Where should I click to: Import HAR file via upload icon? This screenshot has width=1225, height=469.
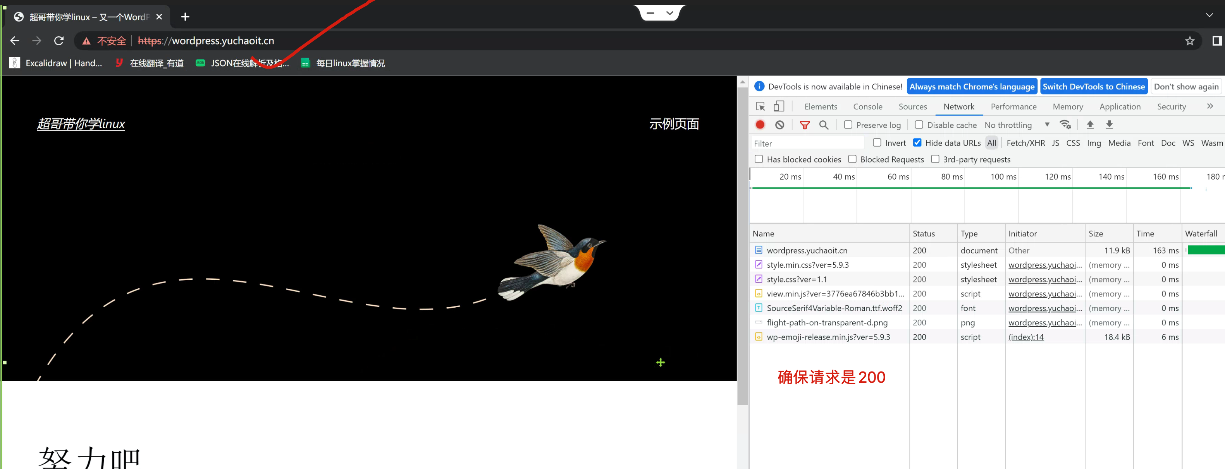[1090, 125]
